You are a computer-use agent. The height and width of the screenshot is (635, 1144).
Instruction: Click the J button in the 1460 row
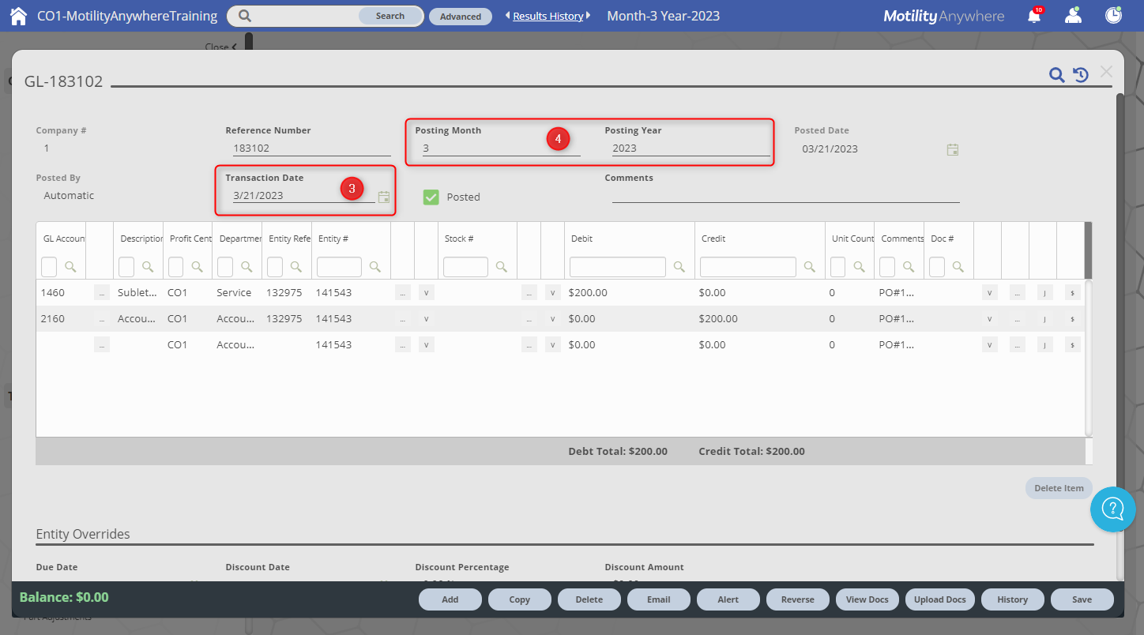1044,292
